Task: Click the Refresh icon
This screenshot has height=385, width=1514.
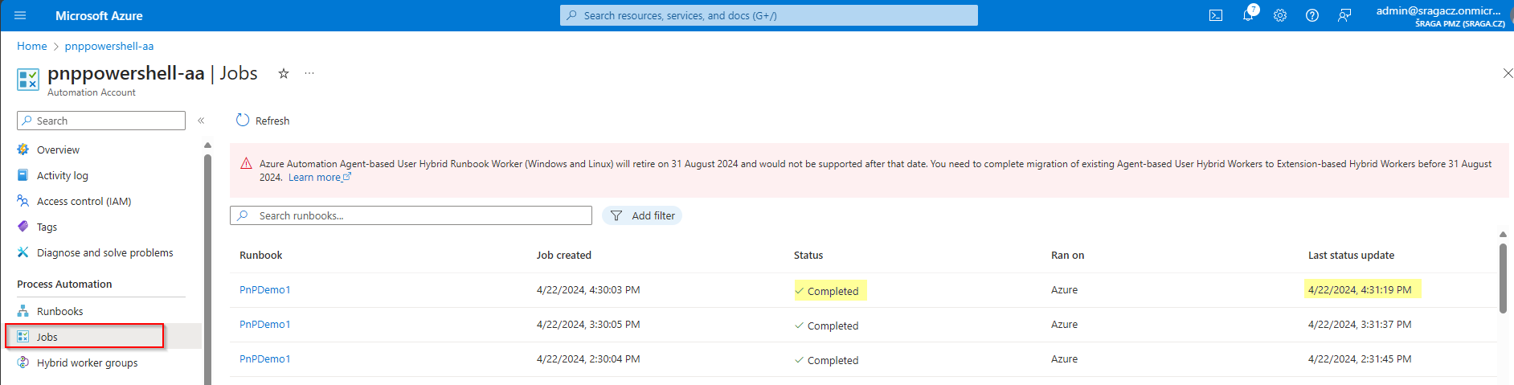Action: click(243, 121)
